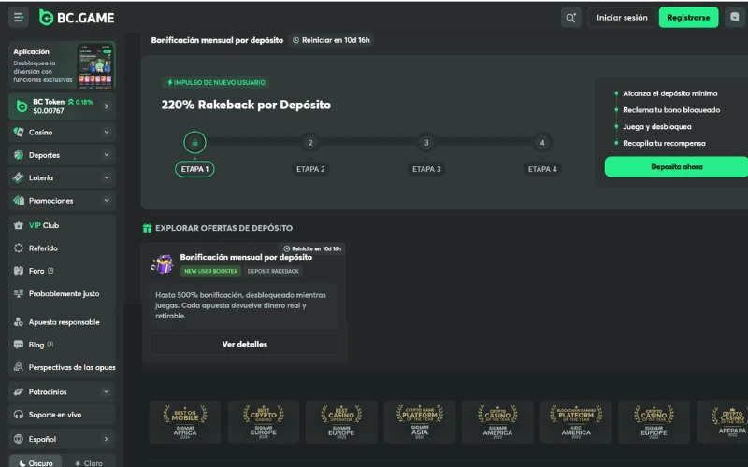Click the Blog speech icon
Image resolution: width=748 pixels, height=467 pixels.
click(19, 345)
